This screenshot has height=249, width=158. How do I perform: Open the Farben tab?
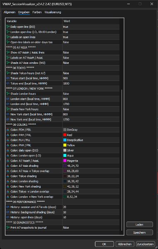(37, 12)
